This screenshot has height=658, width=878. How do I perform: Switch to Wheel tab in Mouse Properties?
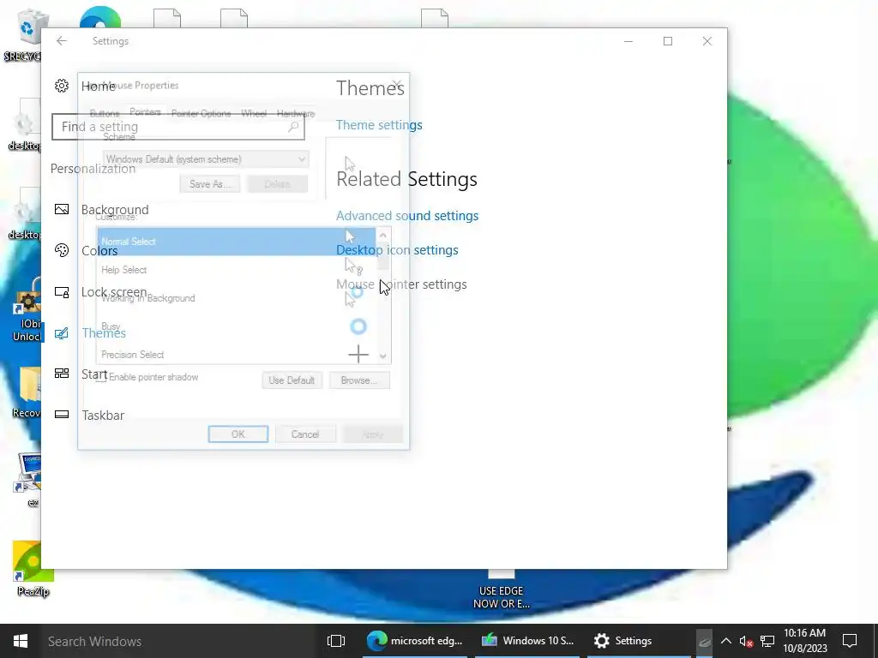(254, 114)
